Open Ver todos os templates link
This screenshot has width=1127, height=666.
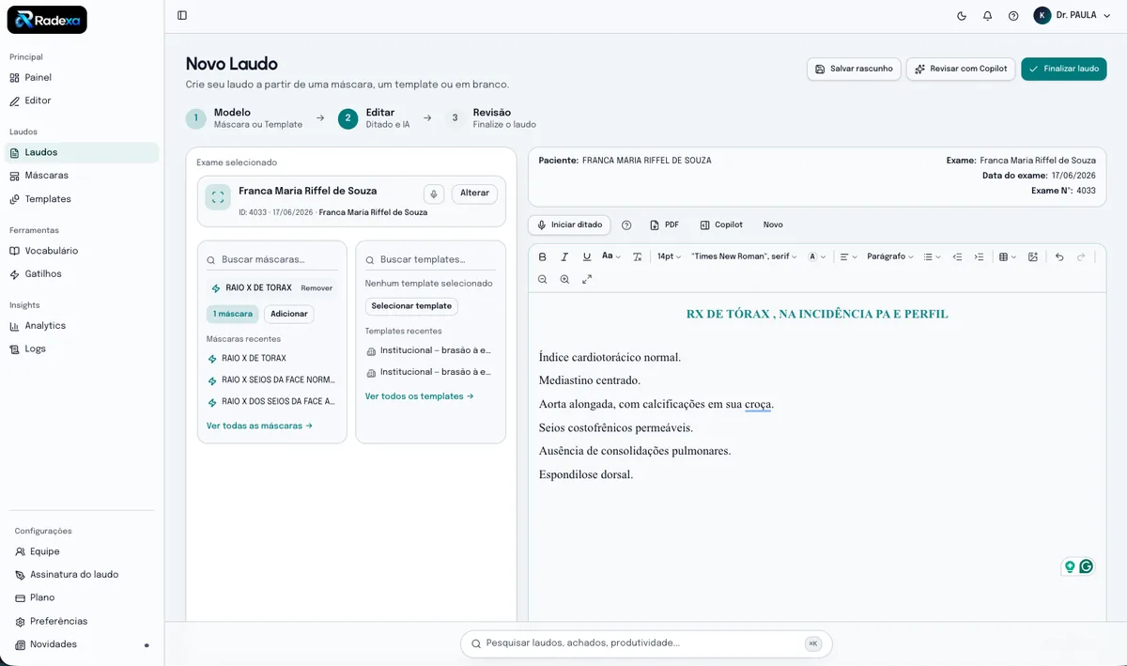tap(420, 396)
